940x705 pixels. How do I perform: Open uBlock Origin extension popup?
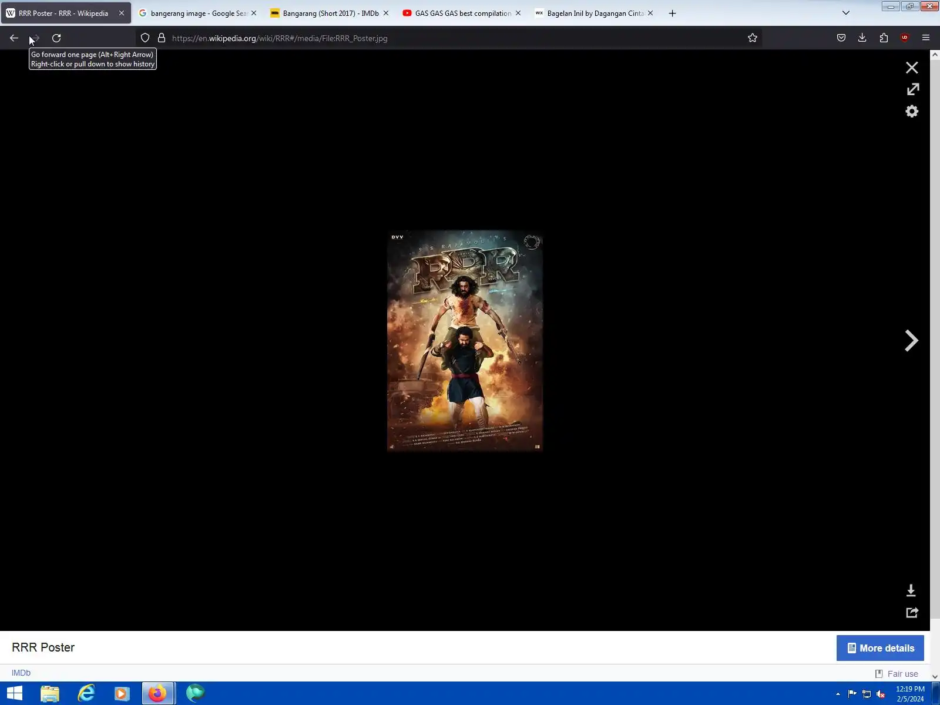905,38
